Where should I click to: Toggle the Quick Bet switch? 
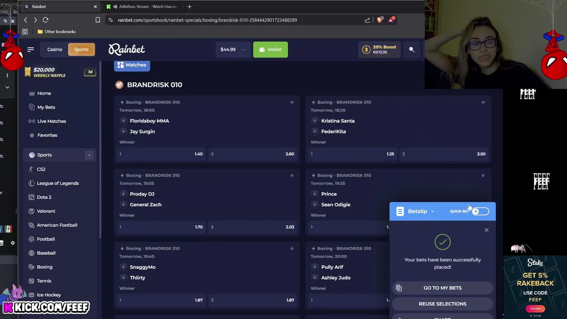pyautogui.click(x=480, y=212)
